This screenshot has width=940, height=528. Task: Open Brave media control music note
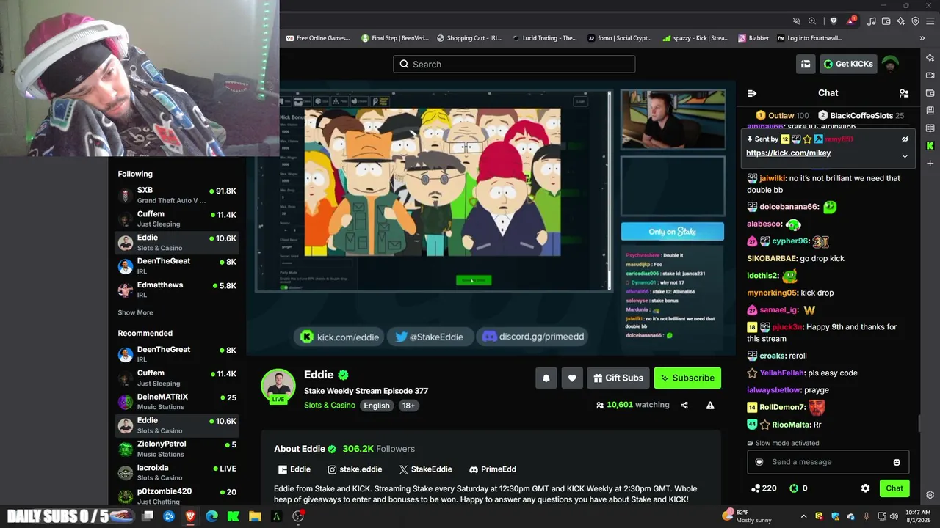coord(873,21)
